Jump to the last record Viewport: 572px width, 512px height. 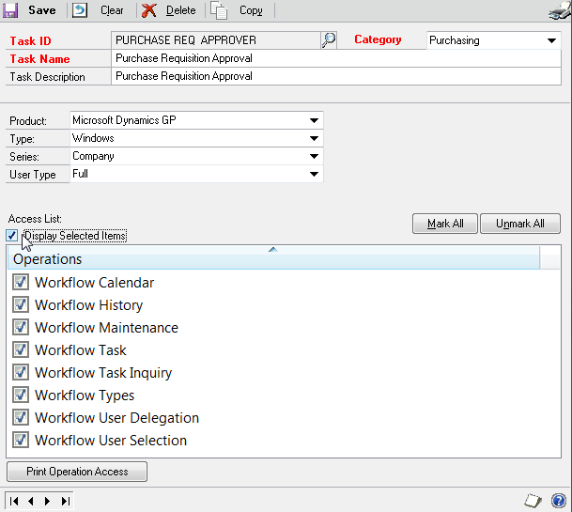tap(65, 501)
